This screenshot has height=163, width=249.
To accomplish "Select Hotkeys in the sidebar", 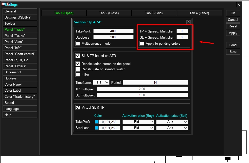I will [x=20, y=78].
